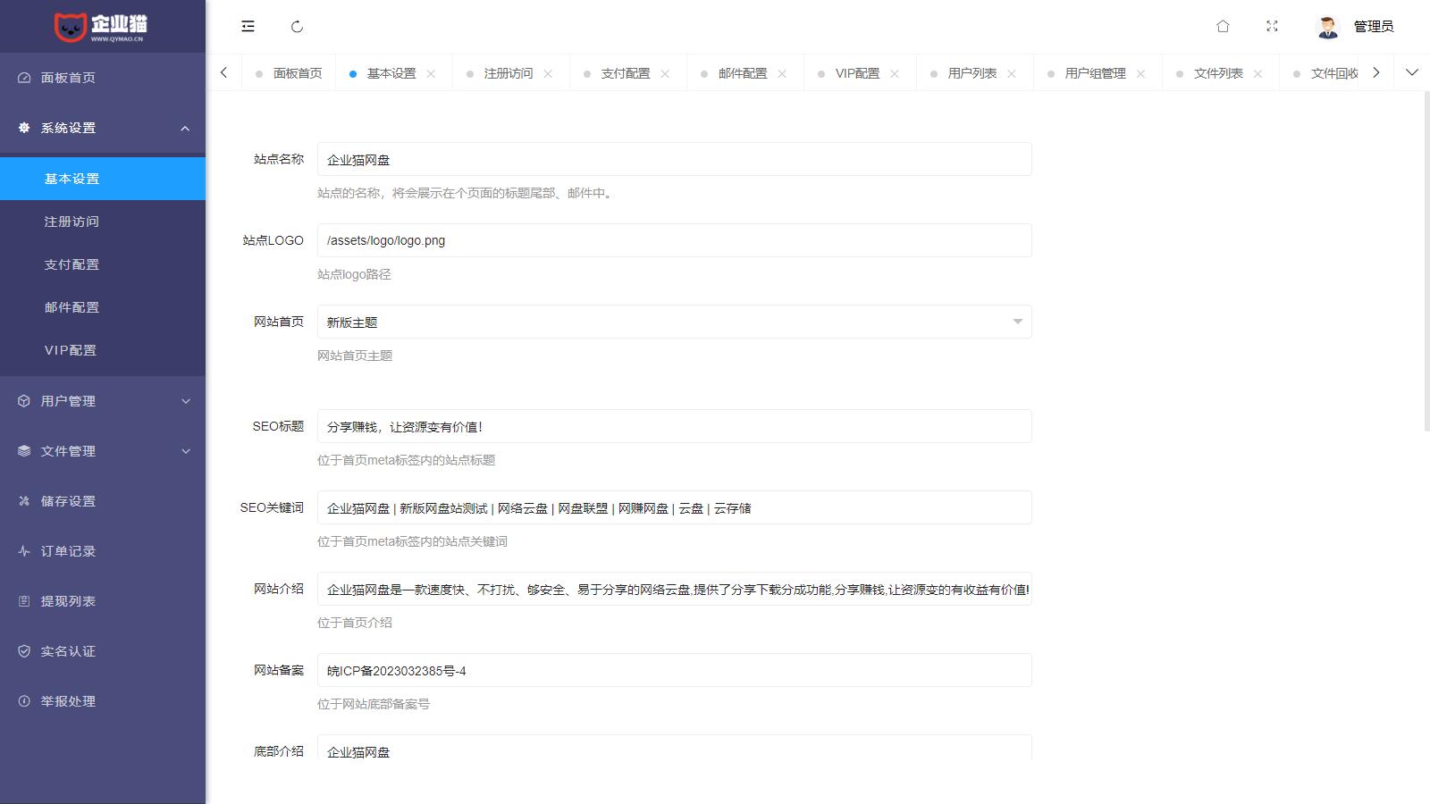
Task: Open 举报处理 in the sidebar
Action: 67,701
